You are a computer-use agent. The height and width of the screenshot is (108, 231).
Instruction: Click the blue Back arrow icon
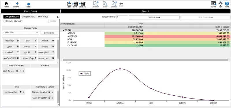(28, 4)
